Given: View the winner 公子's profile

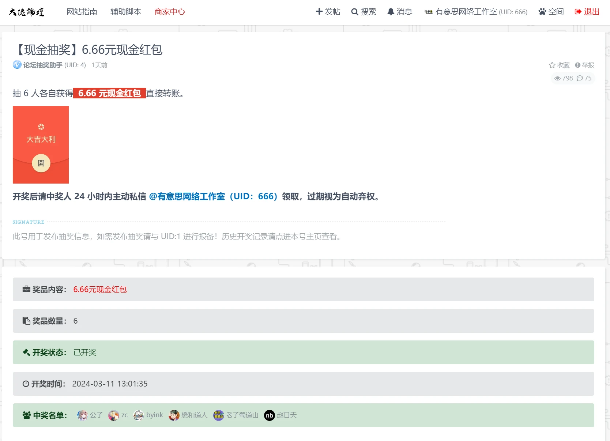Looking at the screenshot, I should click(x=96, y=415).
